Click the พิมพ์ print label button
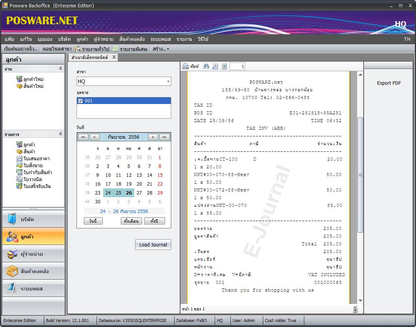Screen dimensions: 416x327 194,66
